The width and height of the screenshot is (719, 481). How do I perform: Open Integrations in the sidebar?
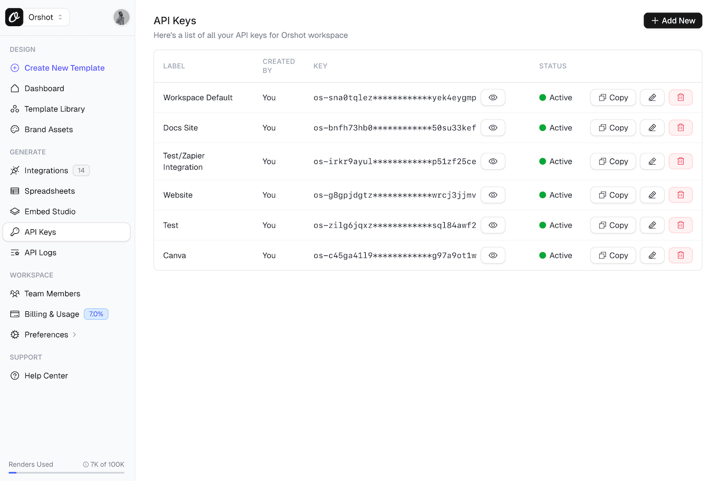(x=46, y=171)
